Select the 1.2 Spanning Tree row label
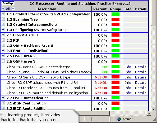Image resolution: width=157 pixels, height=123 pixels. [22, 19]
